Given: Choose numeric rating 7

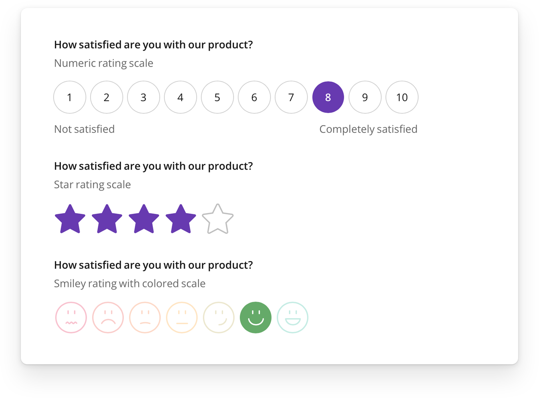Looking at the screenshot, I should [291, 97].
